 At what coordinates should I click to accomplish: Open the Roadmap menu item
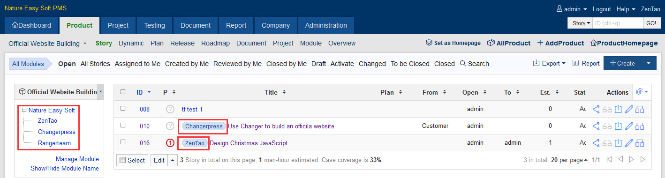tap(216, 43)
